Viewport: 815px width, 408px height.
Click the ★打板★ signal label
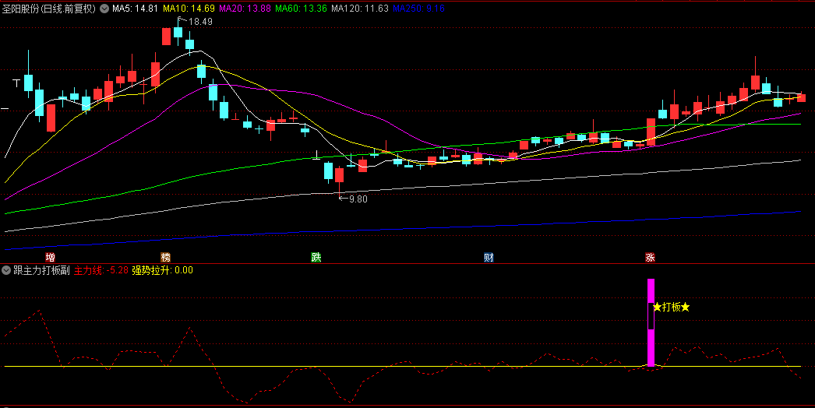[672, 308]
